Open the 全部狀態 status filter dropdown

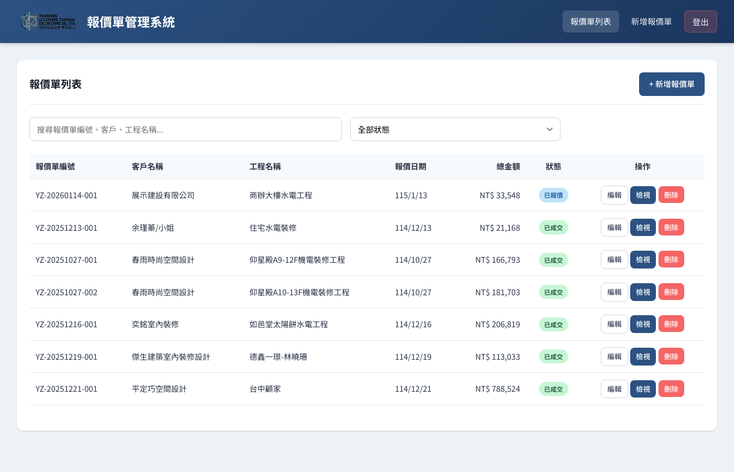455,129
